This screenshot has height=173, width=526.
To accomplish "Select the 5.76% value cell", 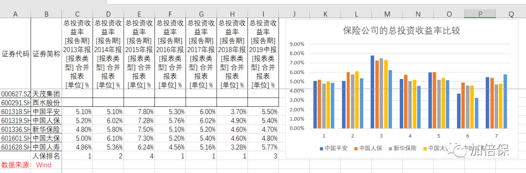I will [170, 121].
